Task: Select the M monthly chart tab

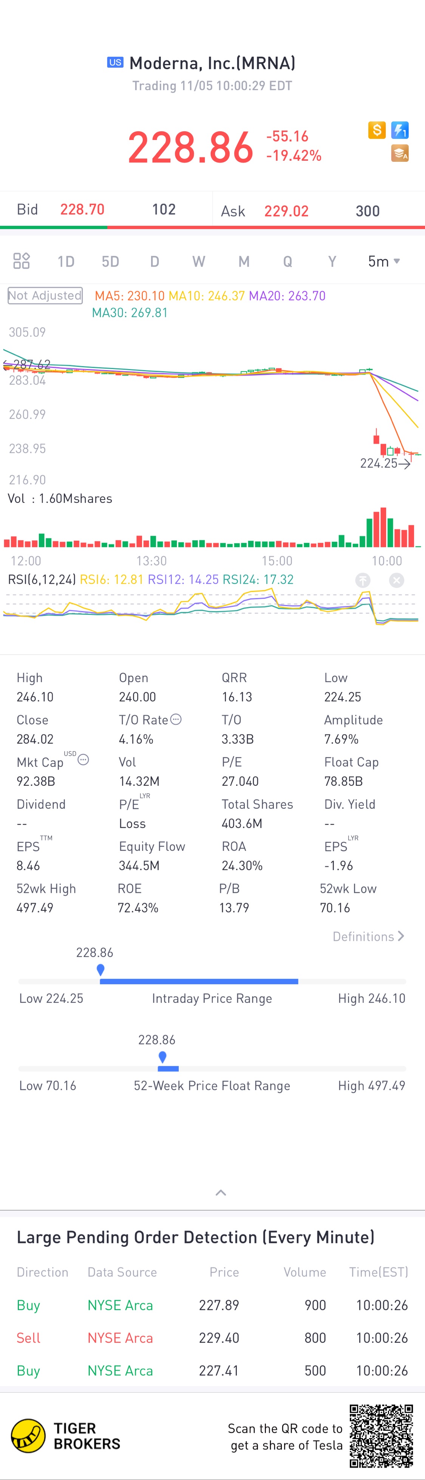Action: click(244, 262)
